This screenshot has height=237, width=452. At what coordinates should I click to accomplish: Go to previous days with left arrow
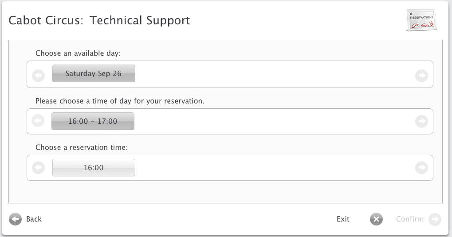tap(39, 76)
